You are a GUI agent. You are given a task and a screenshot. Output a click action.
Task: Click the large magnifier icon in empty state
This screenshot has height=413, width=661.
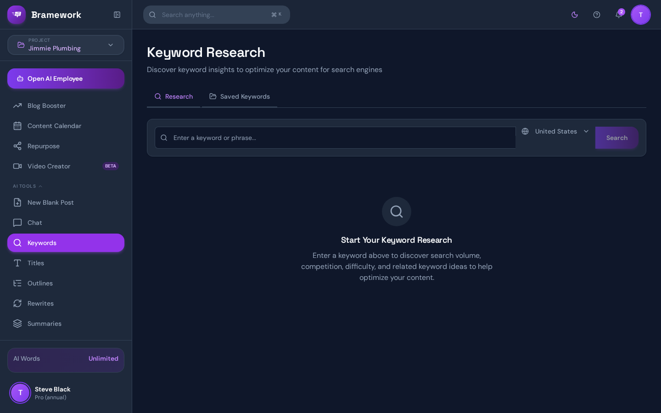click(397, 212)
